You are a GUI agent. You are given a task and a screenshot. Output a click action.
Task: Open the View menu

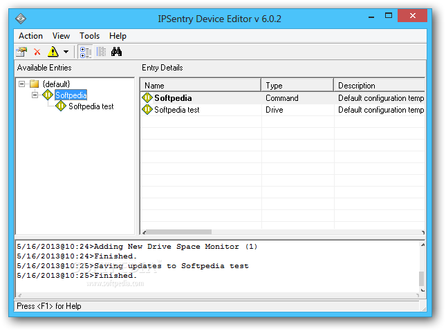(61, 36)
